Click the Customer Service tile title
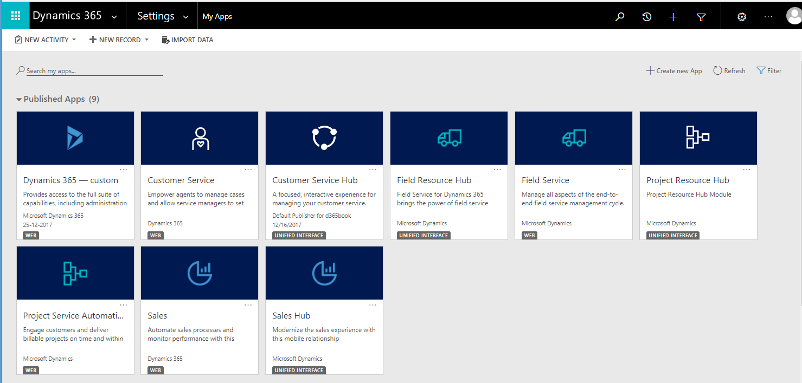 (181, 180)
